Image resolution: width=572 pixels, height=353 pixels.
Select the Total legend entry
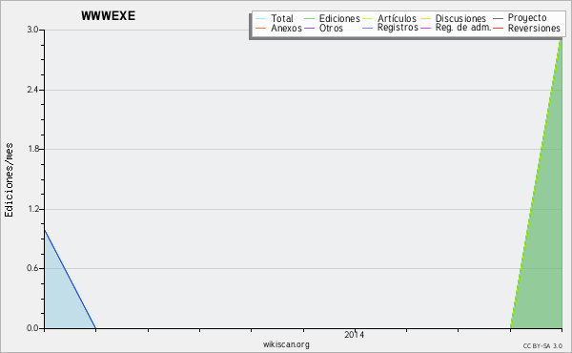281,18
